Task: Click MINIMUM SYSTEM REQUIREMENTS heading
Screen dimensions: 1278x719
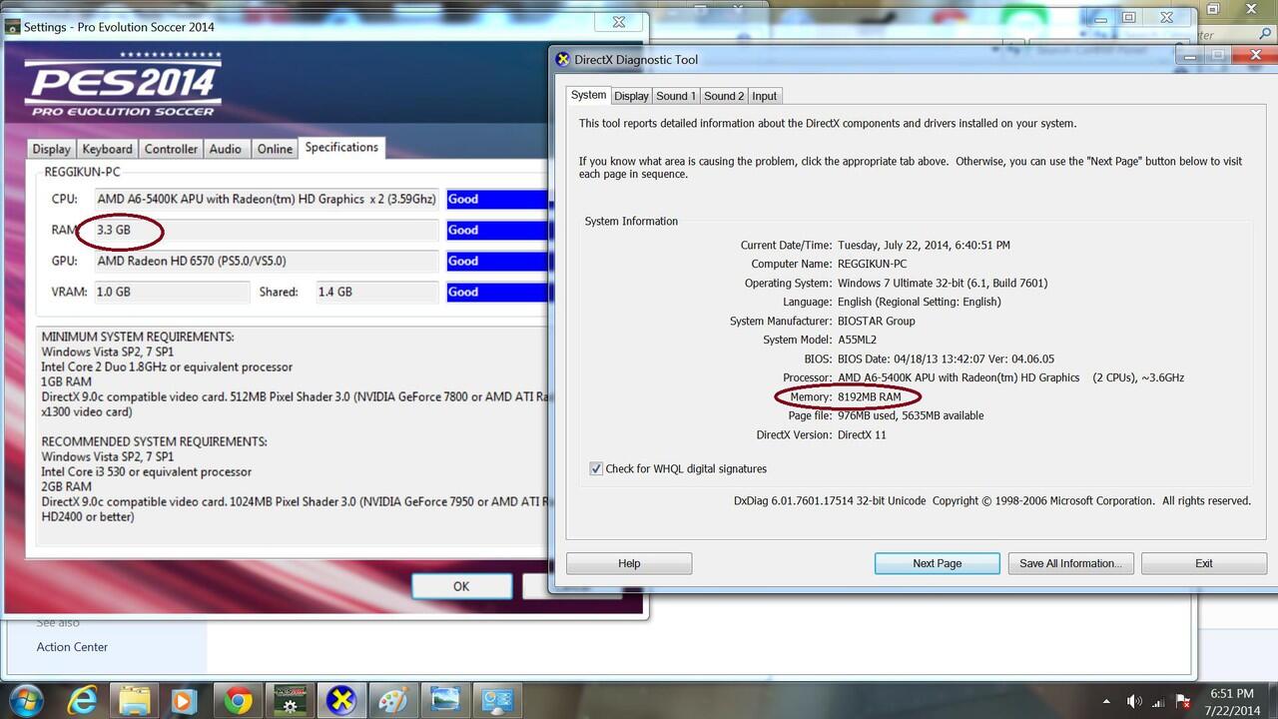Action: click(x=138, y=337)
